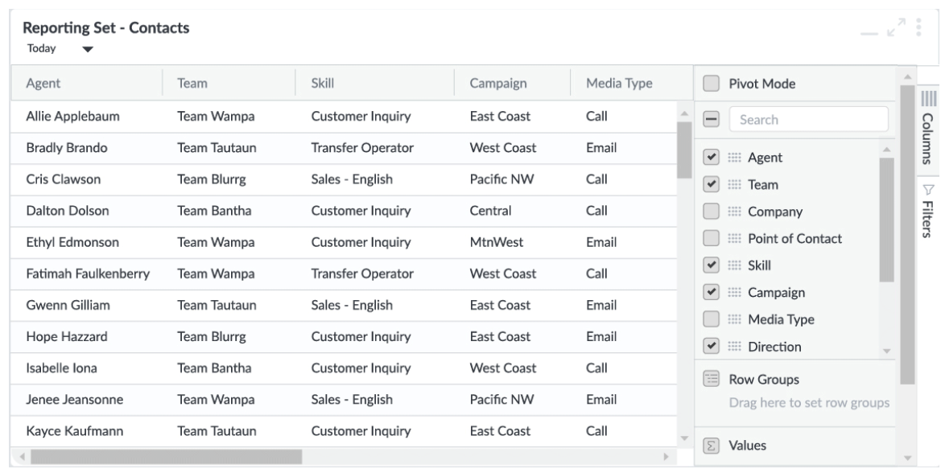Click the Campaign column header
The width and height of the screenshot is (941, 469).
point(498,83)
